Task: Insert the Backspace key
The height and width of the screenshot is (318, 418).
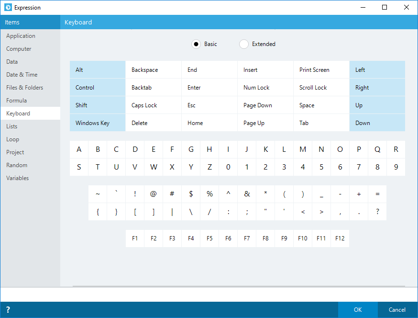Action: [x=153, y=69]
